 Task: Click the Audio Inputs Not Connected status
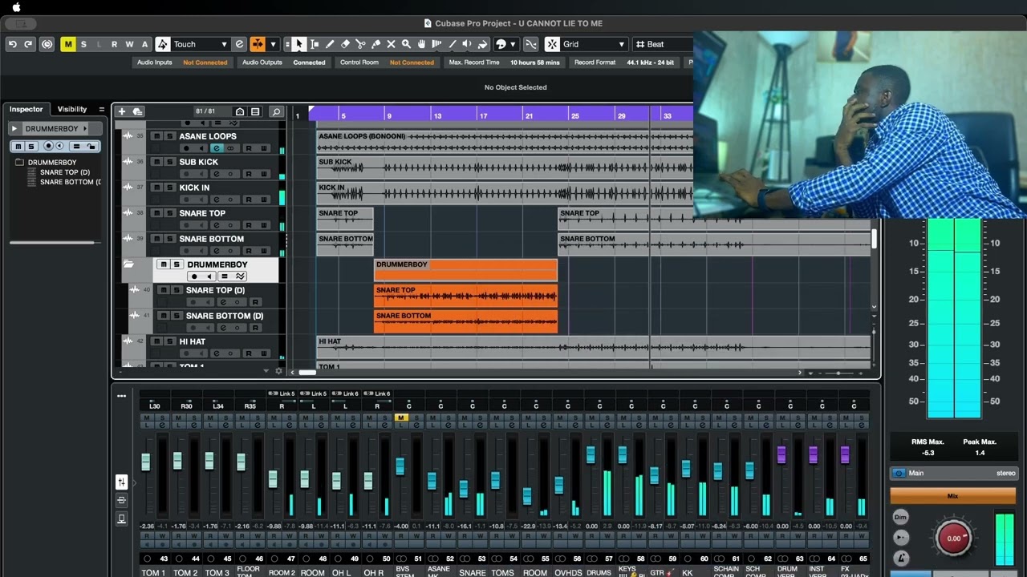pyautogui.click(x=205, y=63)
